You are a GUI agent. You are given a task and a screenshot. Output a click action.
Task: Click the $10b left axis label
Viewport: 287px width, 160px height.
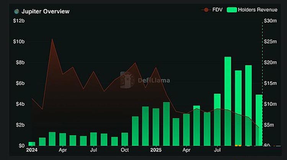[19, 42]
